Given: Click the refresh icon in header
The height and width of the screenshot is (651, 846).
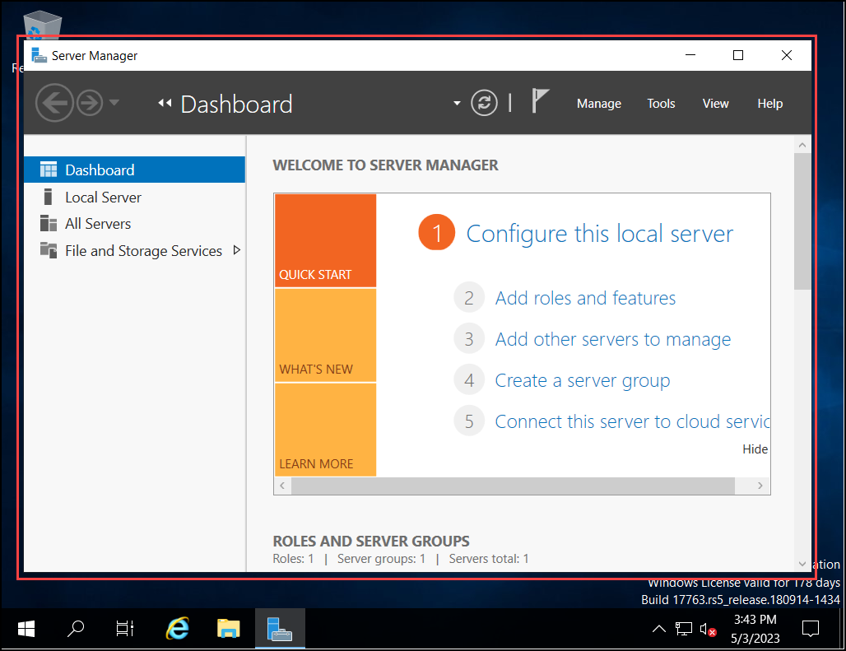Looking at the screenshot, I should [484, 103].
